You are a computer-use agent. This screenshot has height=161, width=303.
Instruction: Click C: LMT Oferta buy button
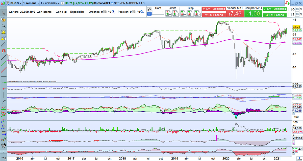point(274,15)
